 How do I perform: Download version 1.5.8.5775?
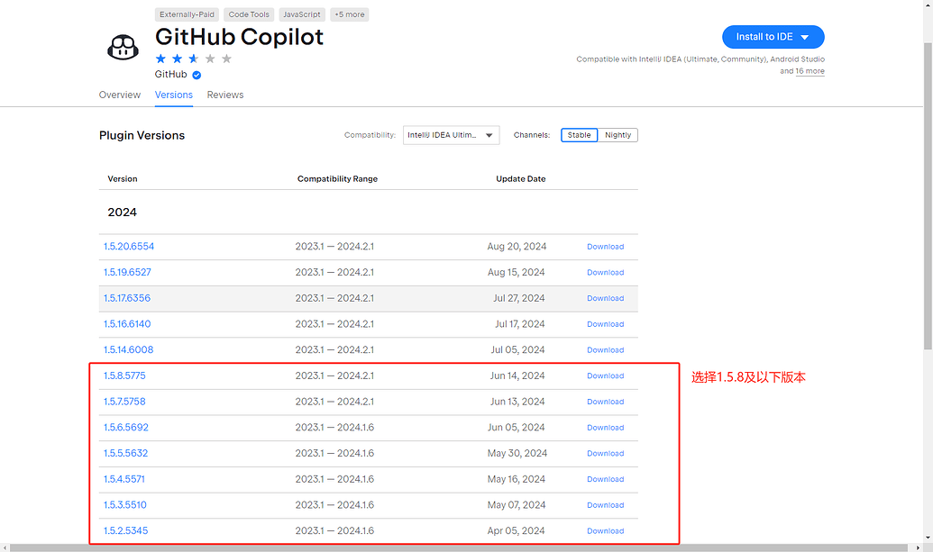point(605,376)
